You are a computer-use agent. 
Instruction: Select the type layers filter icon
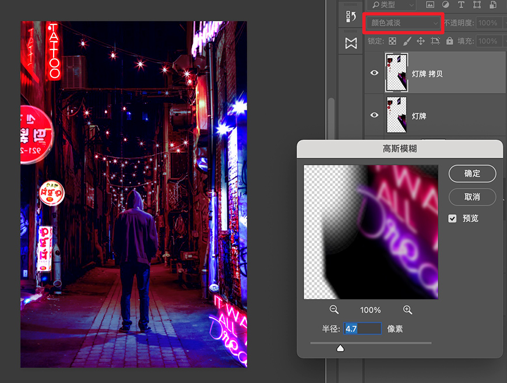click(462, 5)
